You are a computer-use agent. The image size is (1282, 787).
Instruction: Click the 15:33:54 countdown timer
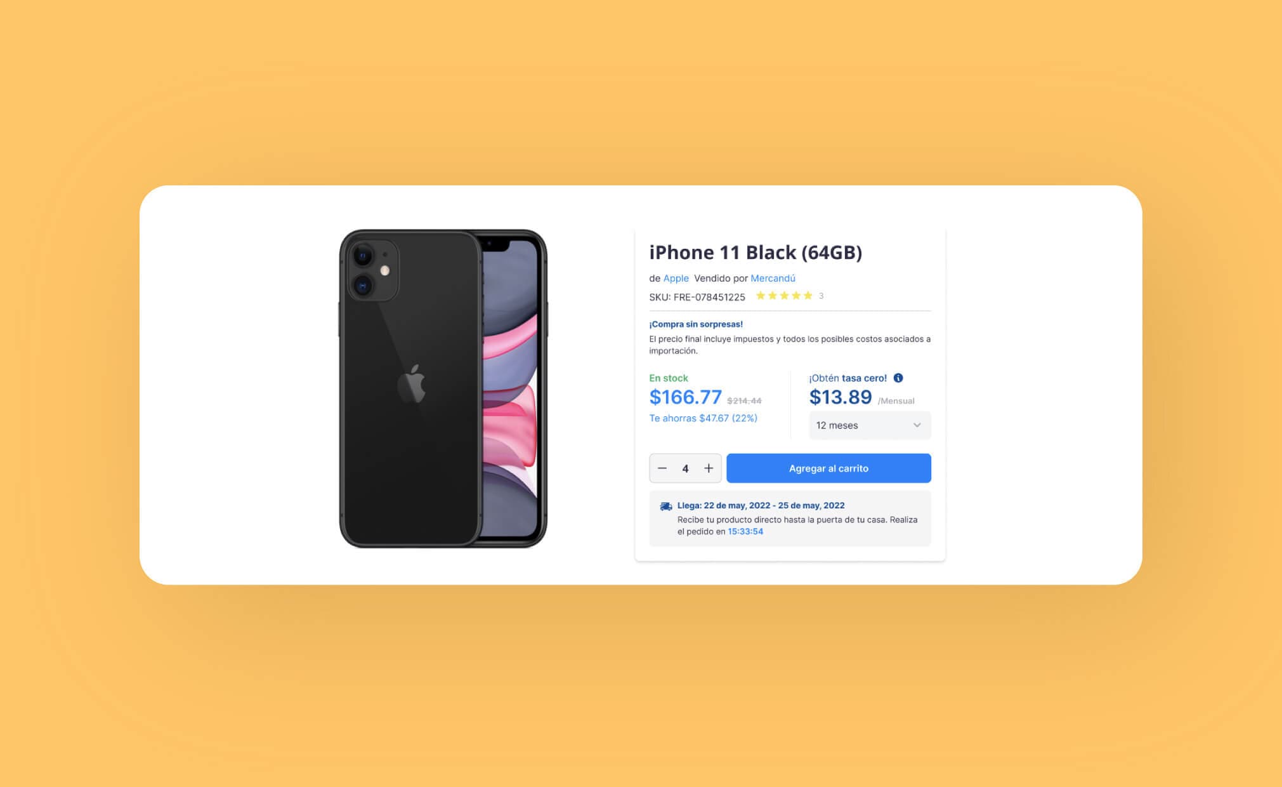coord(745,532)
